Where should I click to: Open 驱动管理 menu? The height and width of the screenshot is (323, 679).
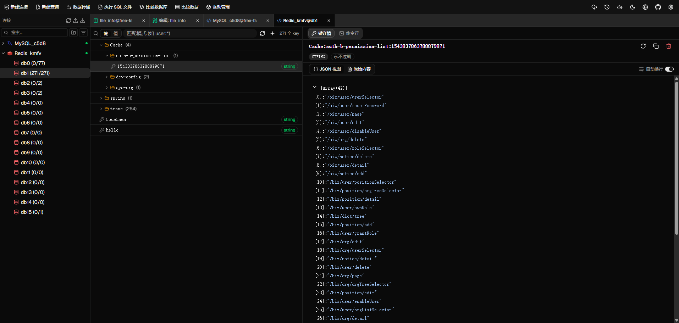coord(218,7)
